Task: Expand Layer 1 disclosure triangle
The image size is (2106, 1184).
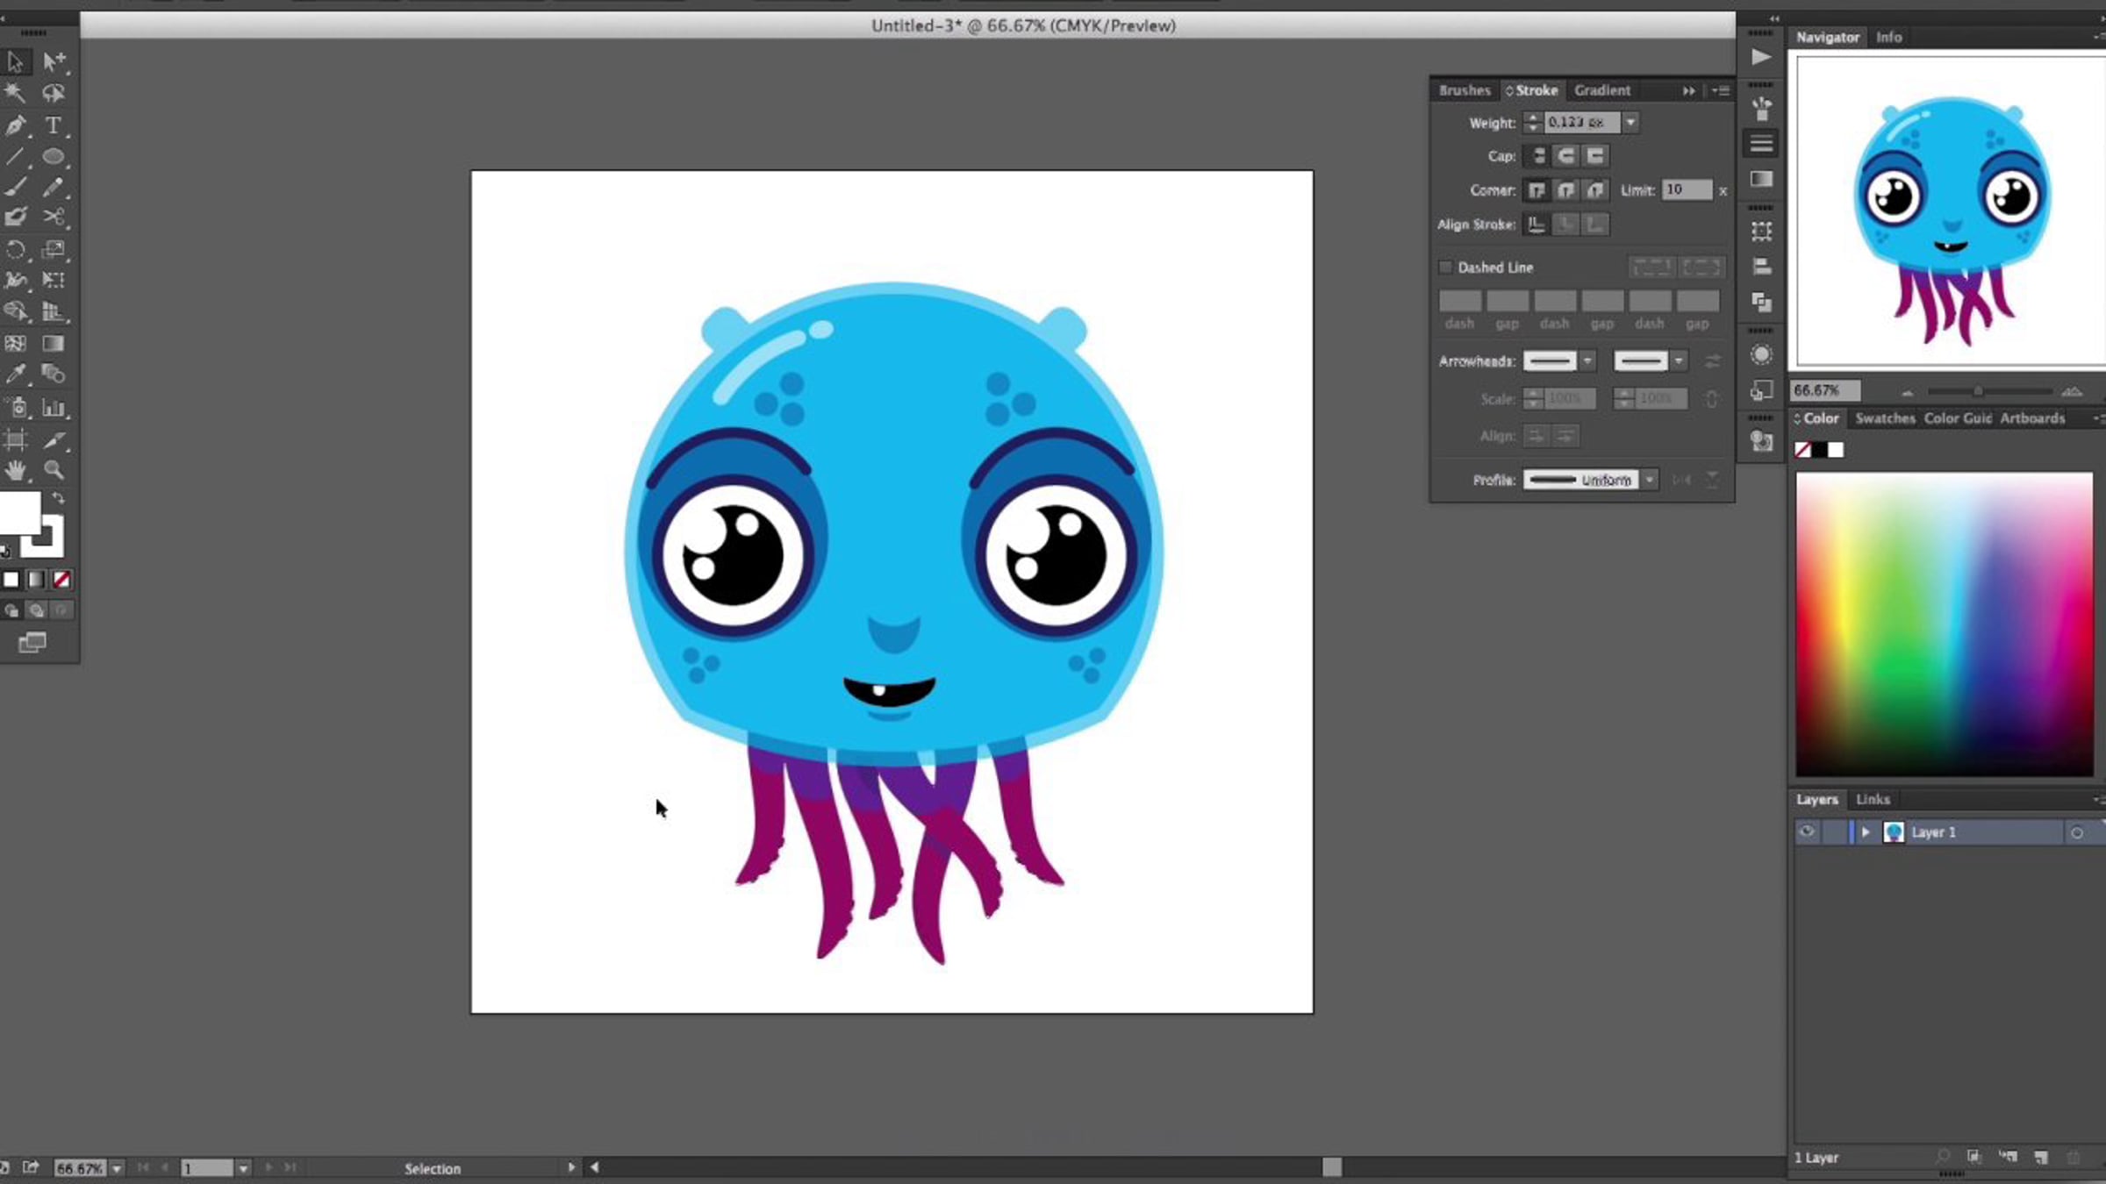Action: point(1866,832)
